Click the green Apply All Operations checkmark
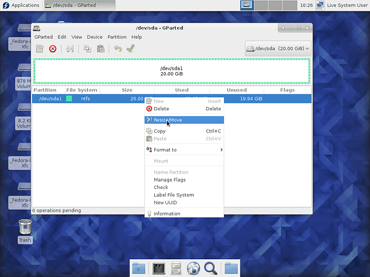The image size is (370, 277). [131, 49]
